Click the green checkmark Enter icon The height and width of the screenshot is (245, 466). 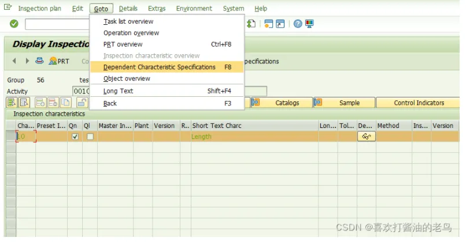click(x=14, y=24)
